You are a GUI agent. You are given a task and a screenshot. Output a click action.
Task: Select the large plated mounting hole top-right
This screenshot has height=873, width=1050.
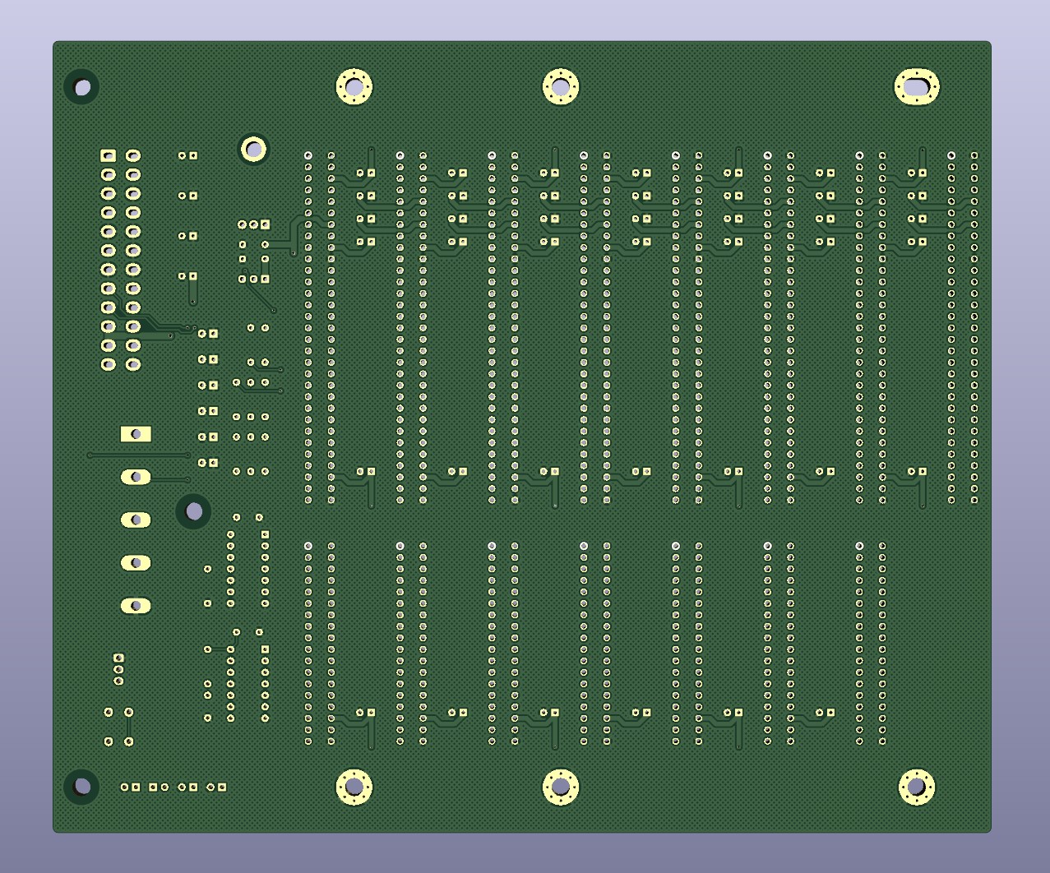(x=918, y=85)
